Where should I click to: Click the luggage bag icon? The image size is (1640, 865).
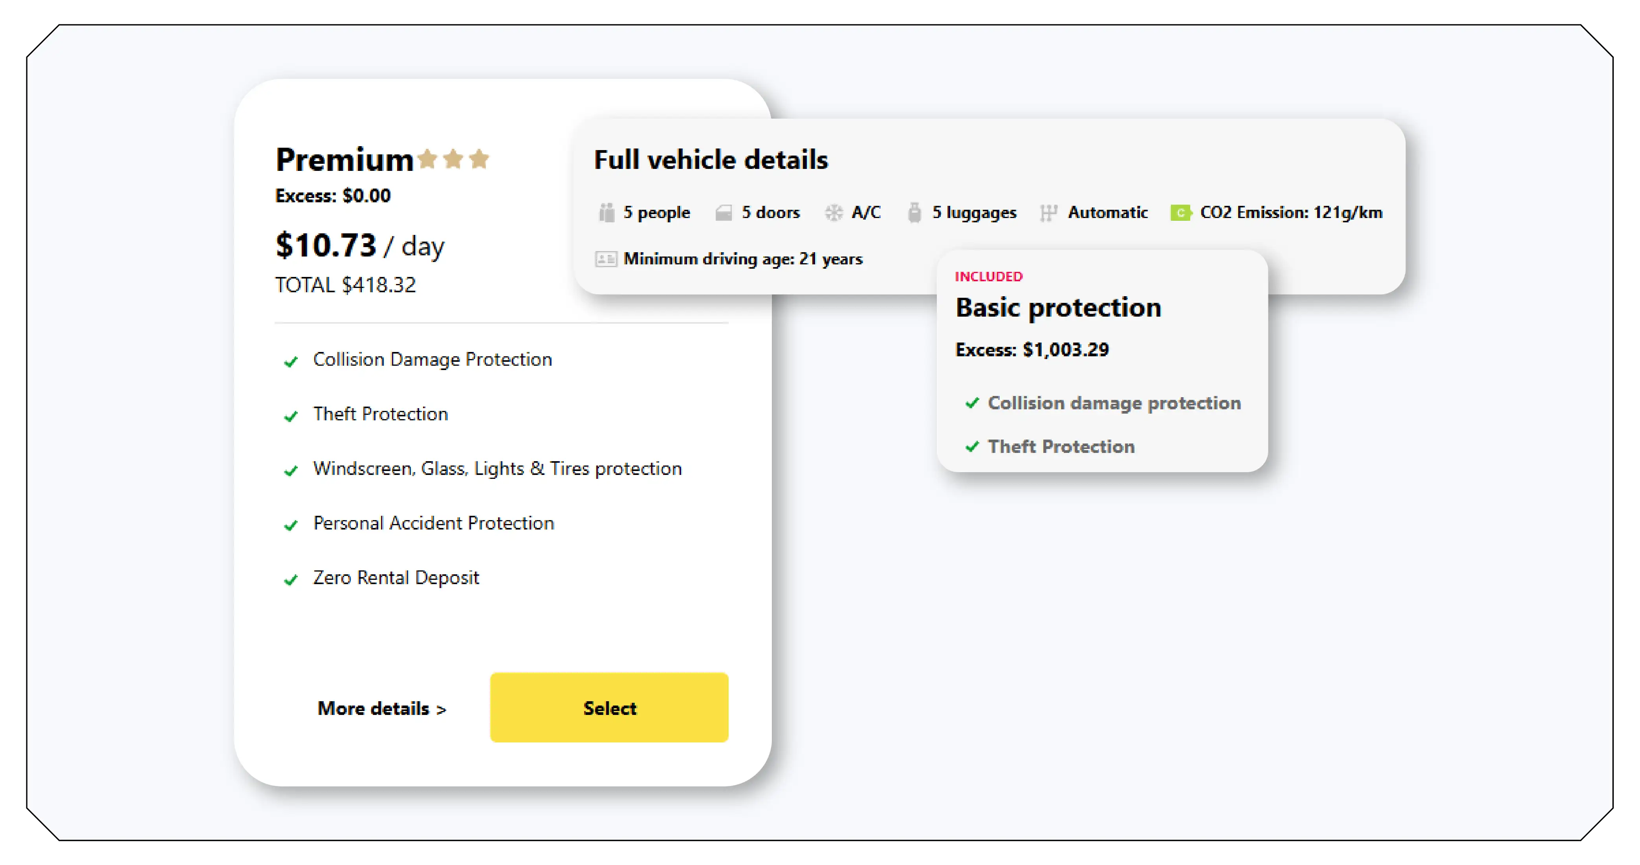pos(914,213)
